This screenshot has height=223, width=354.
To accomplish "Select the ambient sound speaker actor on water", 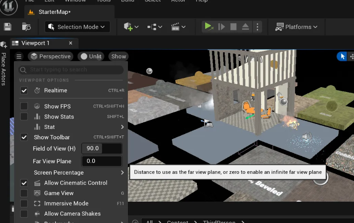I will pos(307,136).
